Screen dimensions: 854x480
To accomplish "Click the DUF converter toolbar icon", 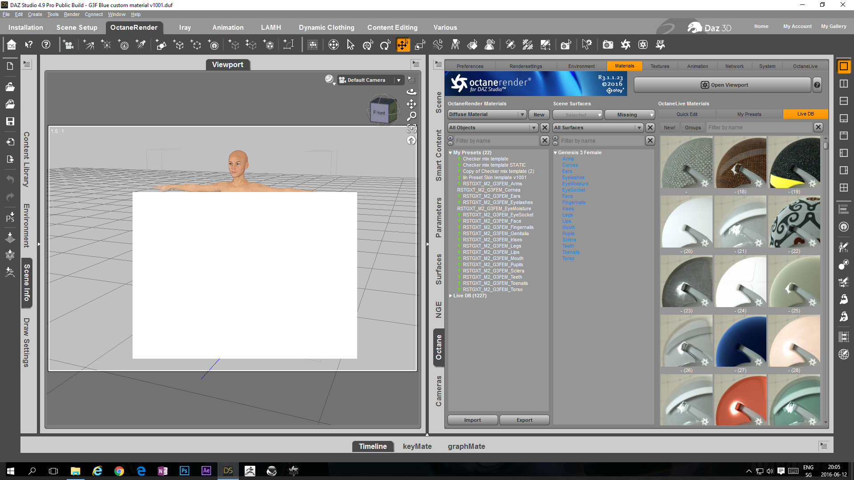I will (x=660, y=44).
